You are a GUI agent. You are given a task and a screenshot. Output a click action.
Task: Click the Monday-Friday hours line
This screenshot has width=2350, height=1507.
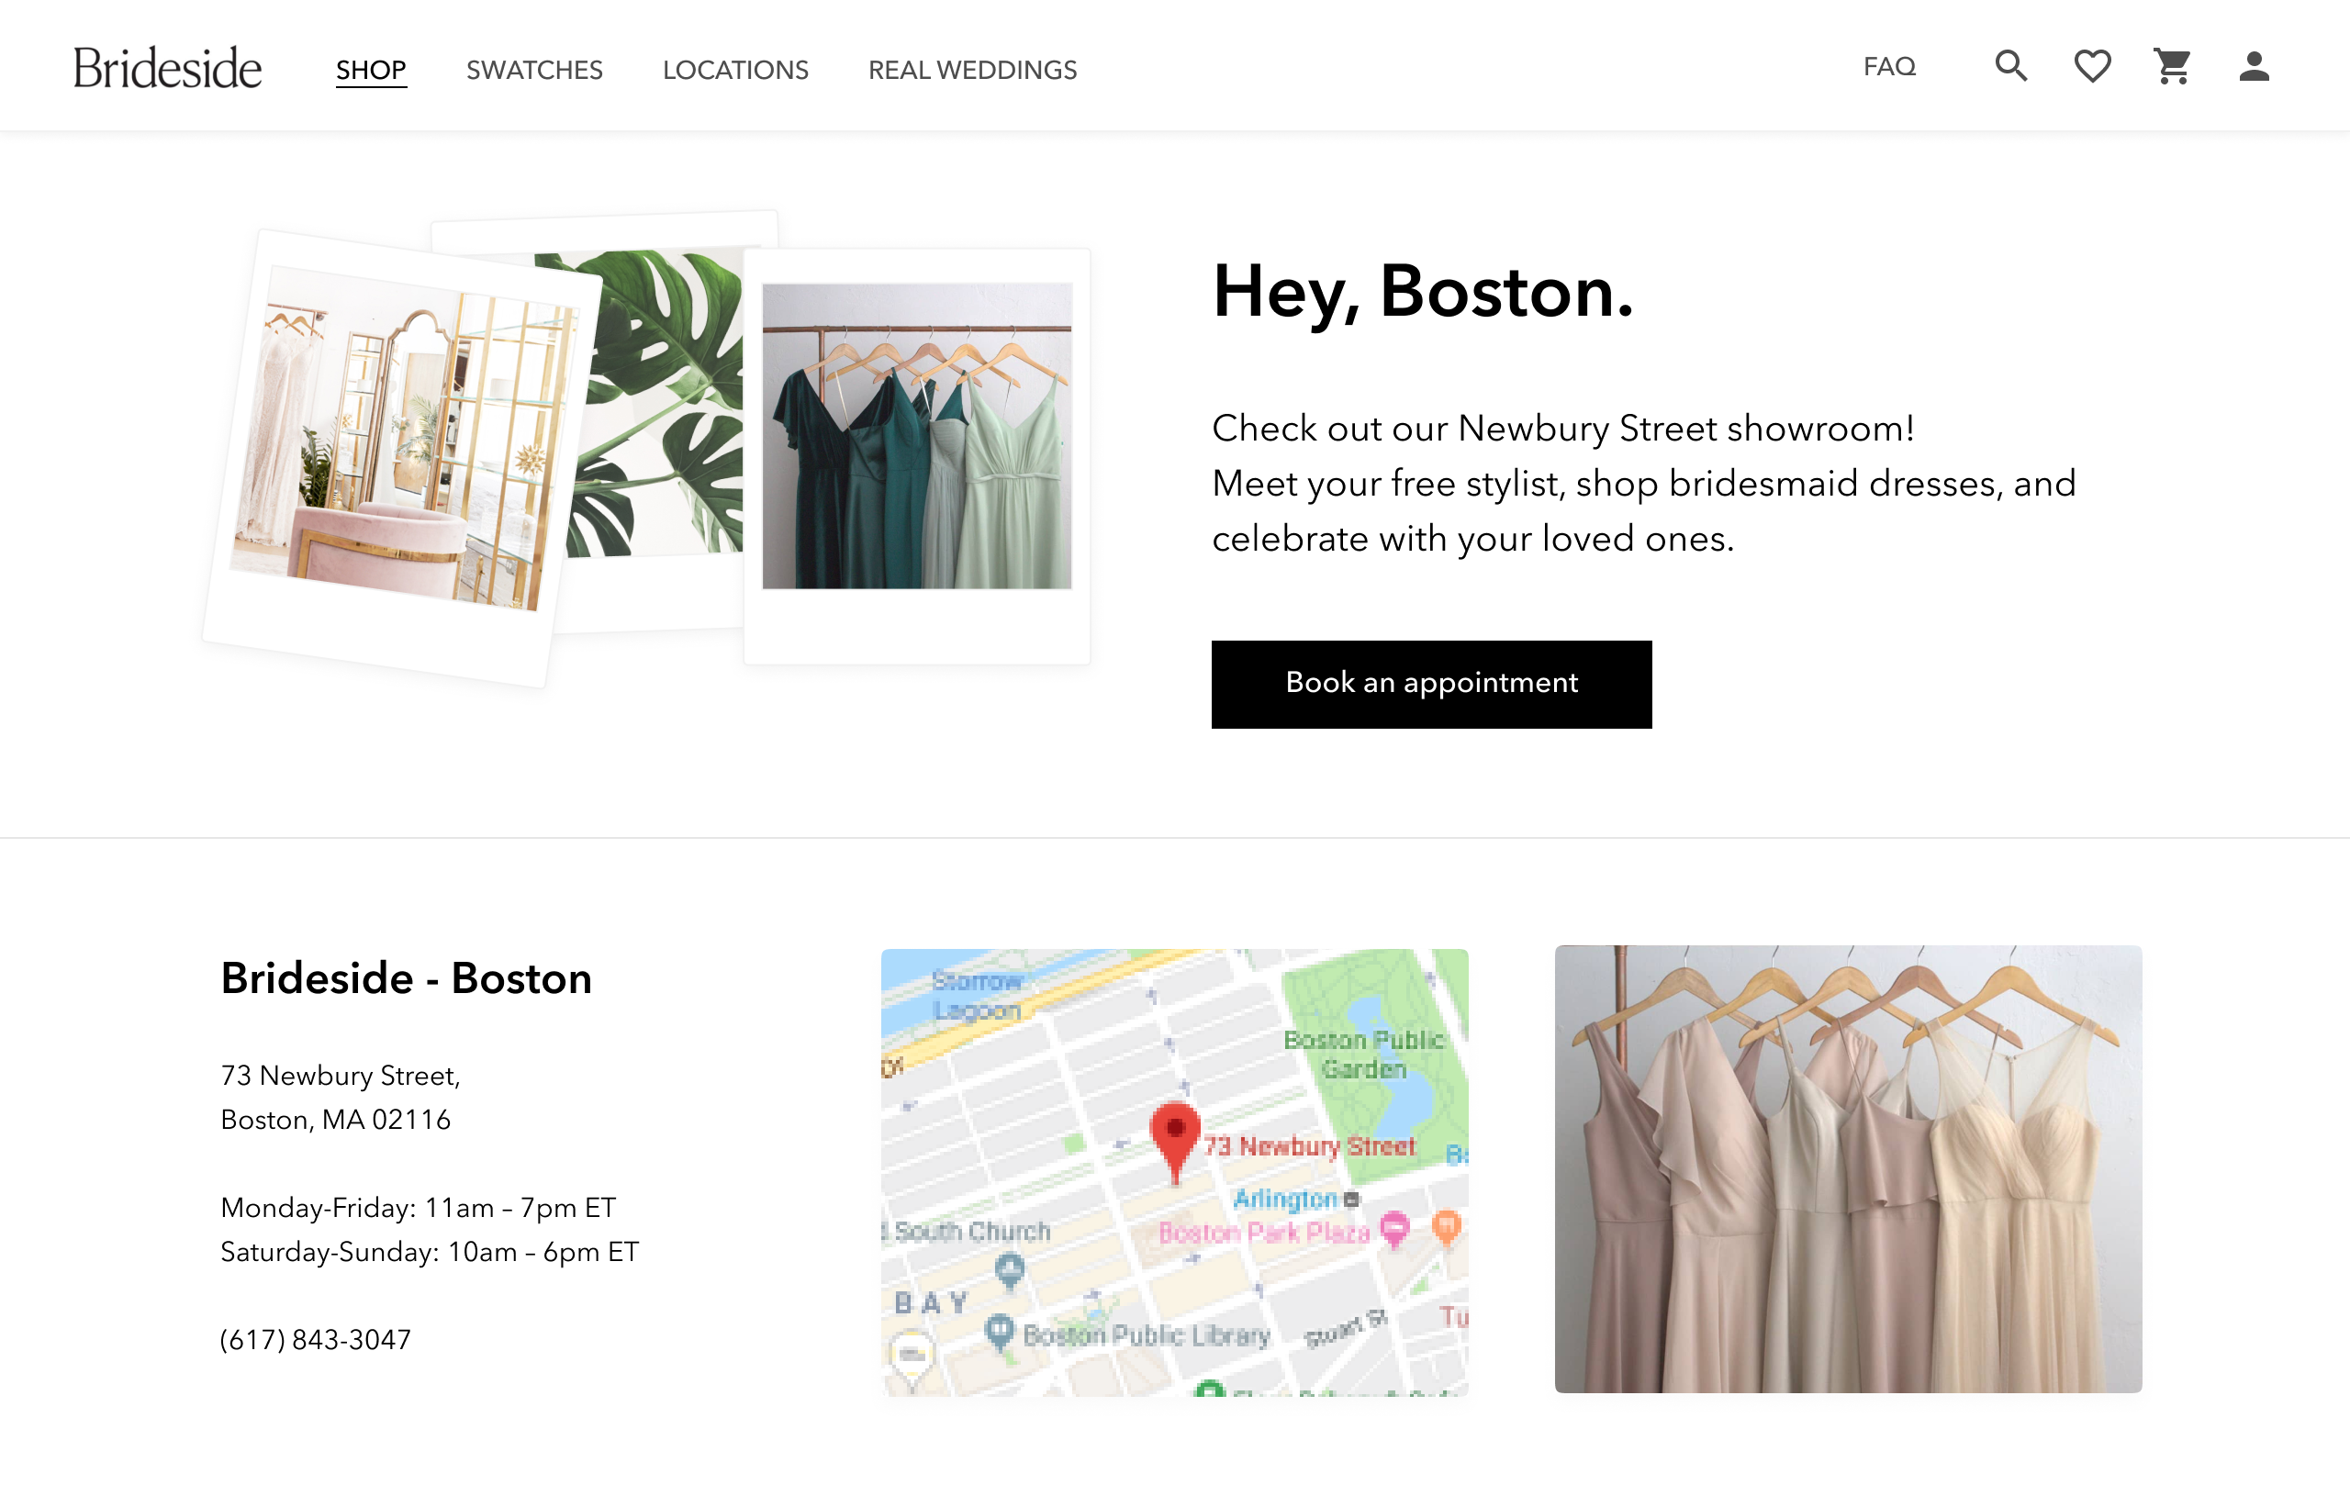pyautogui.click(x=418, y=1208)
